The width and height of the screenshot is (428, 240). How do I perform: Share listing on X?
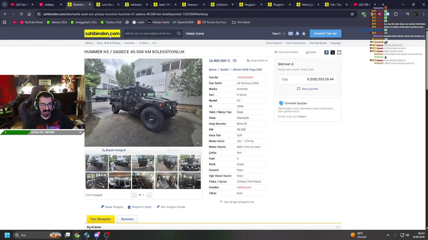(x=333, y=52)
